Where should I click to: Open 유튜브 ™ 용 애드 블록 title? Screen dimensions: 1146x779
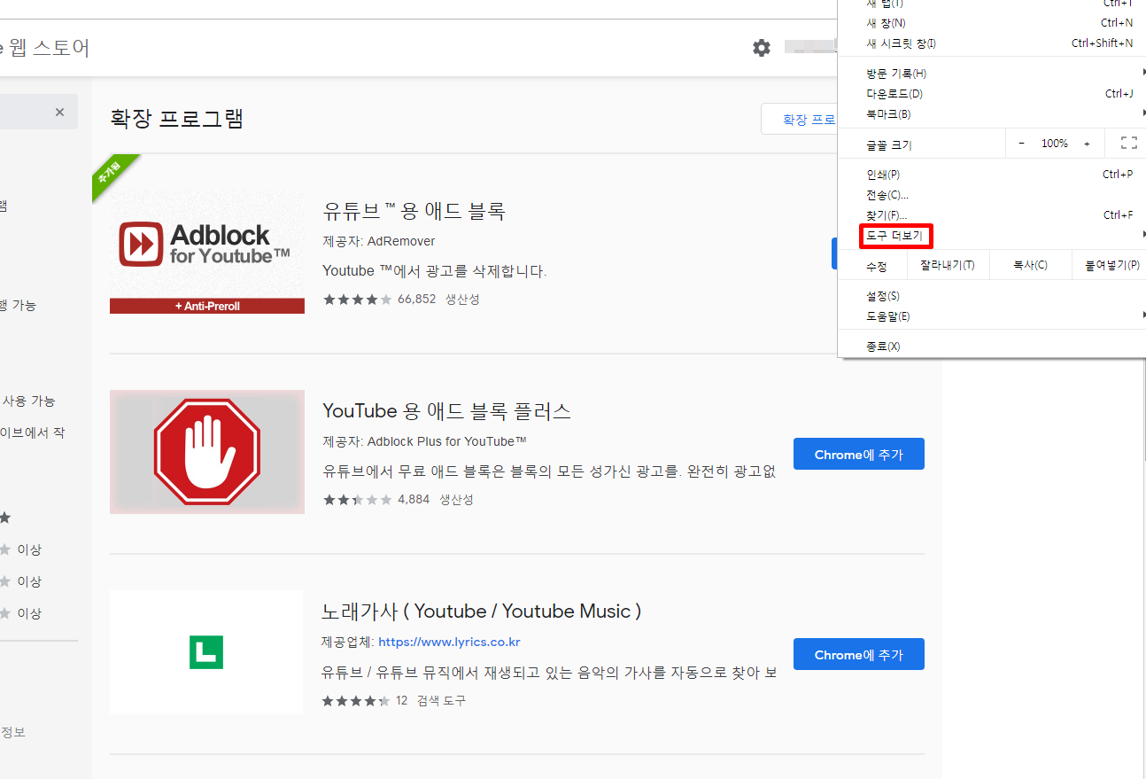click(414, 211)
